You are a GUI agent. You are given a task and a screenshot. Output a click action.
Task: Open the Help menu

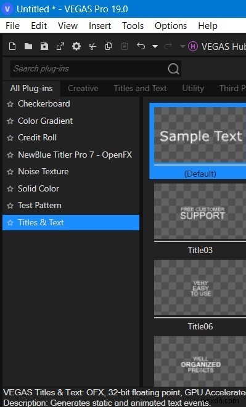(x=208, y=26)
